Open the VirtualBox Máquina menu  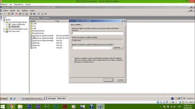pos(4,4)
